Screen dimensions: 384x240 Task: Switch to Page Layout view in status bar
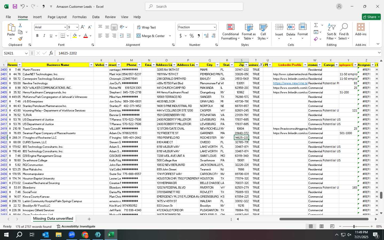322,226
